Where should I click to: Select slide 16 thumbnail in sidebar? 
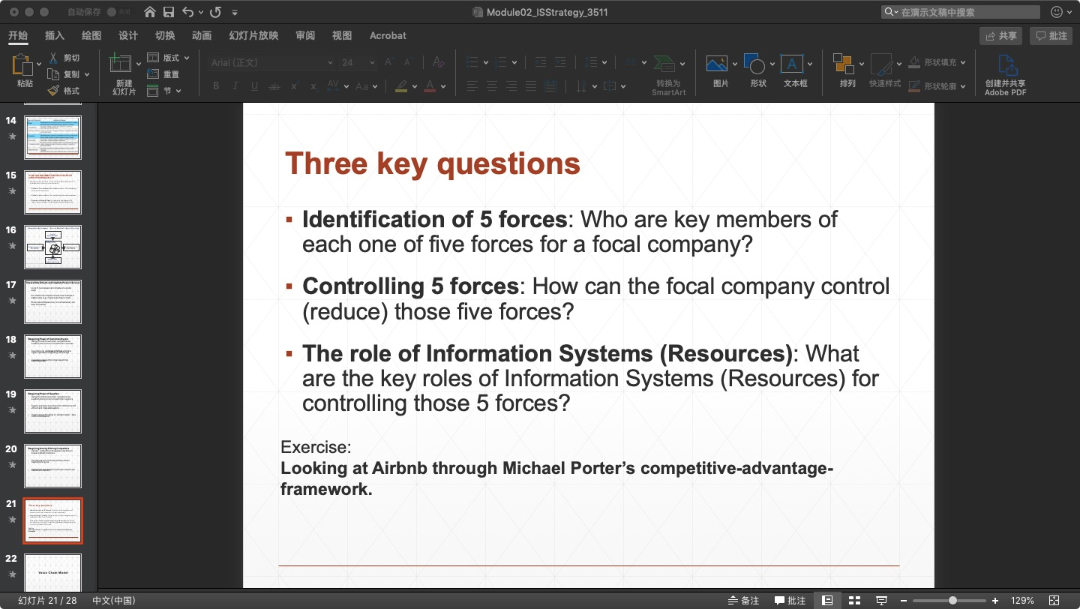[x=52, y=247]
